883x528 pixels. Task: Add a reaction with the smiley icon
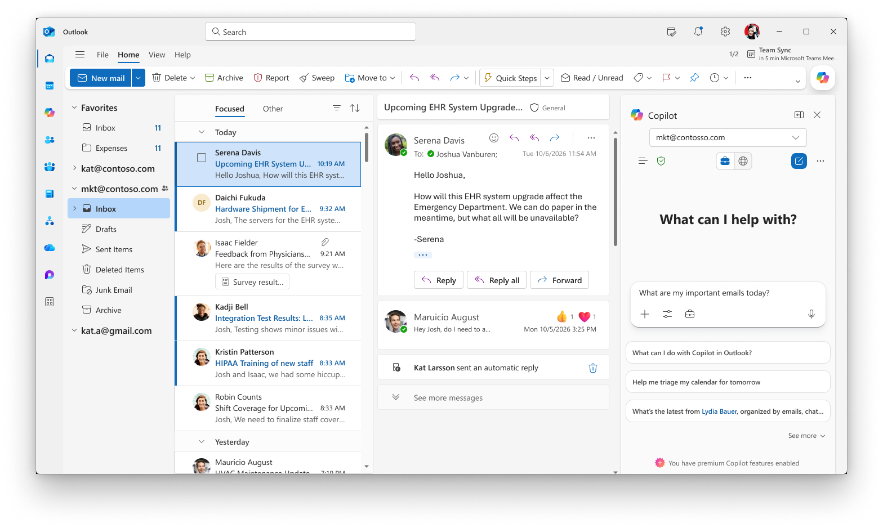494,138
